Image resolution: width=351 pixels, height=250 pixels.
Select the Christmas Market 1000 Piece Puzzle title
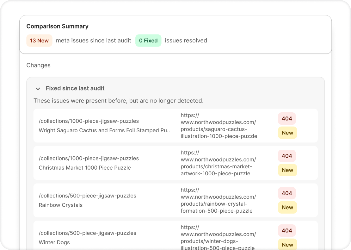(85, 168)
